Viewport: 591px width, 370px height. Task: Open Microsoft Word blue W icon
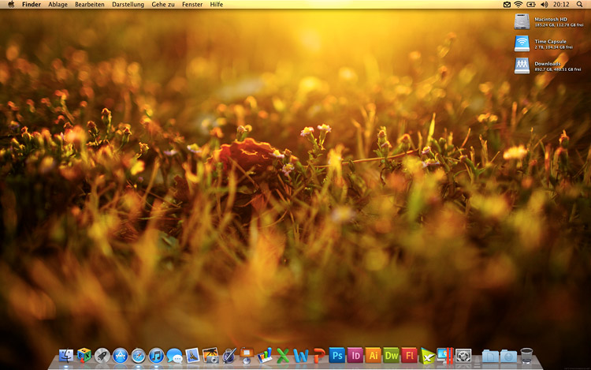tap(301, 355)
